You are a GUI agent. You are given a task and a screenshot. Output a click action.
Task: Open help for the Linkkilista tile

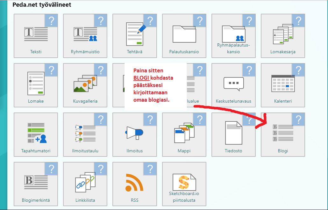click(101, 169)
